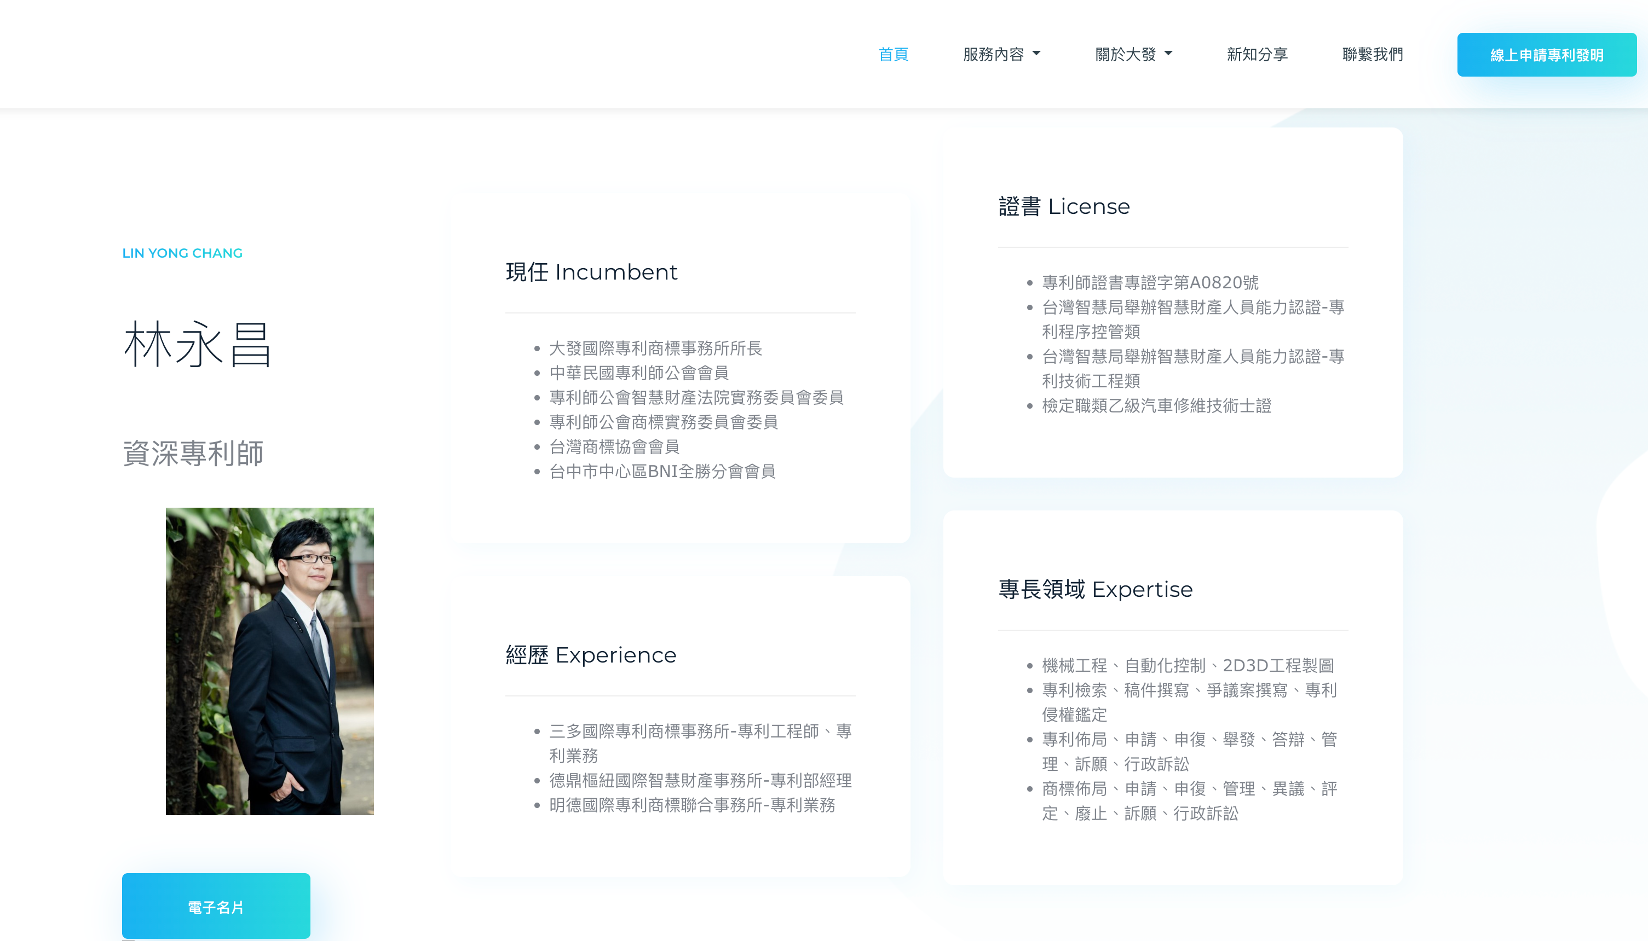Select 德鼎樞紐國際智慧財產事務所-專利部經理 item
Image resolution: width=1648 pixels, height=941 pixels.
[x=700, y=781]
